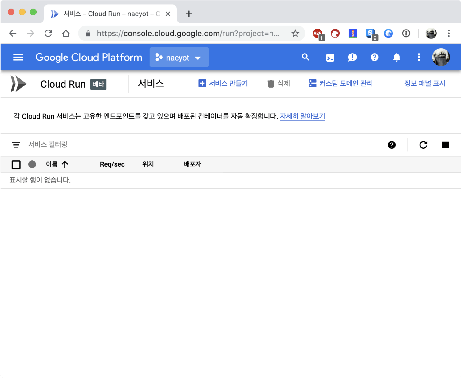The height and width of the screenshot is (378, 461).
Task: Toggle the select-all services checkbox
Action: pyautogui.click(x=16, y=165)
